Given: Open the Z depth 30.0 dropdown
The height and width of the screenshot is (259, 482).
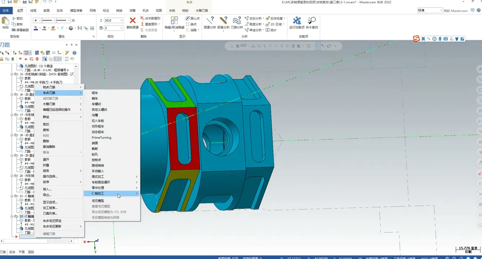Looking at the screenshot, I should click(x=121, y=21).
